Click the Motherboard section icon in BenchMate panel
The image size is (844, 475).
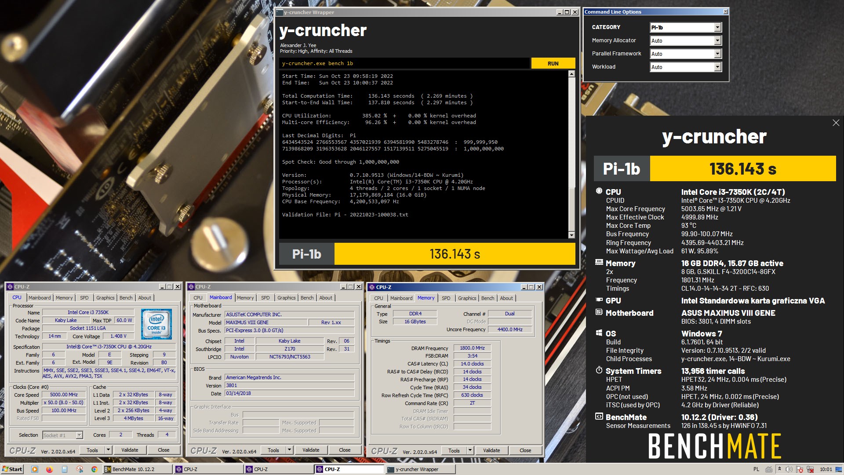point(599,312)
